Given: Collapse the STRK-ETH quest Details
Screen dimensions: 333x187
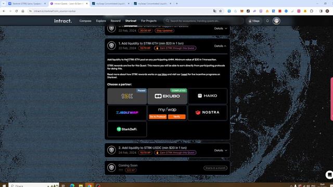Looking at the screenshot, I should [x=220, y=46].
